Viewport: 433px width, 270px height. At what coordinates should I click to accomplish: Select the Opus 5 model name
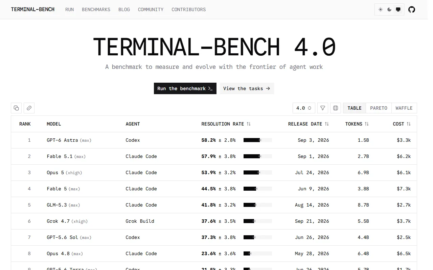tap(55, 172)
